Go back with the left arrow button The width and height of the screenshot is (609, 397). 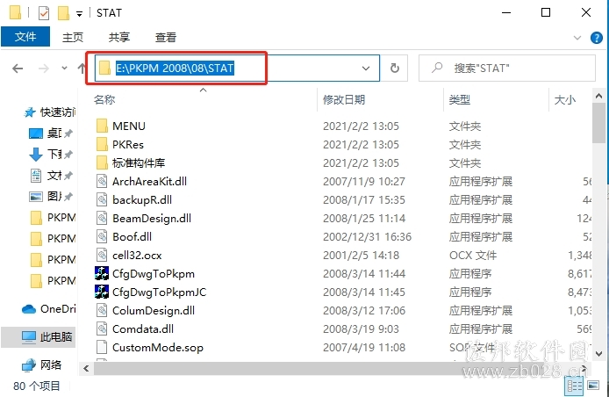(x=18, y=69)
